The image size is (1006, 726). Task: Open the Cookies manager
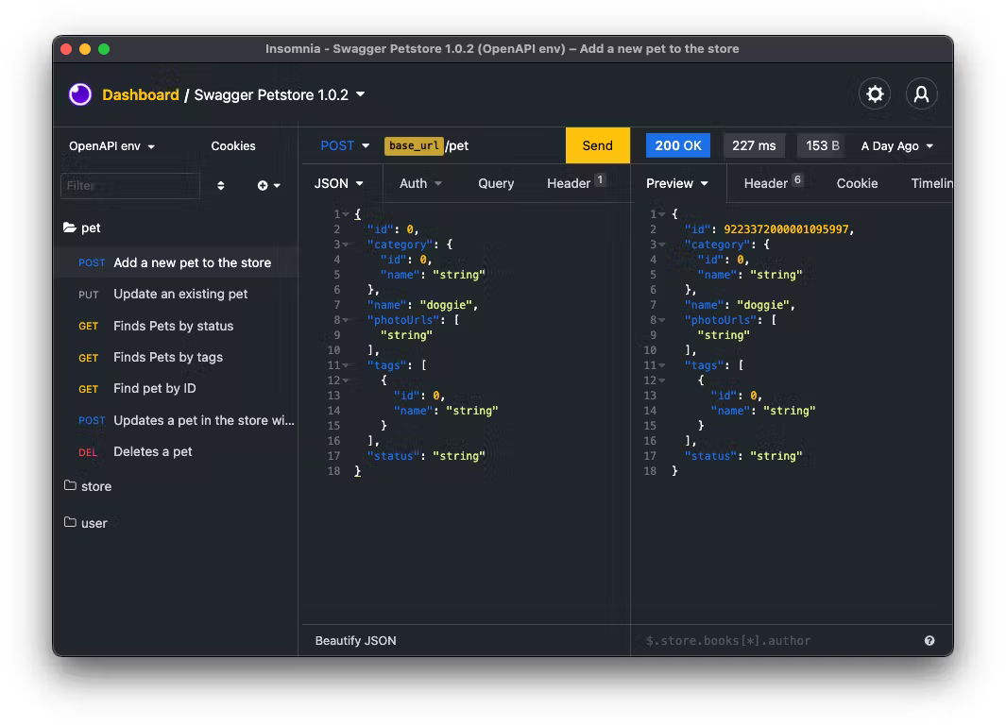pyautogui.click(x=233, y=146)
